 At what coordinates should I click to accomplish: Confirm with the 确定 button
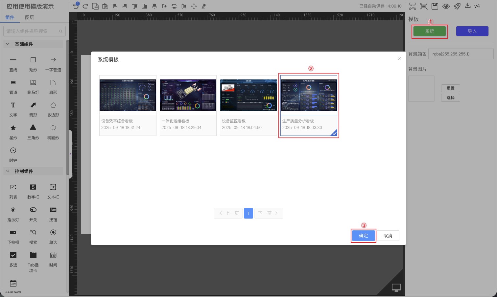(x=363, y=236)
